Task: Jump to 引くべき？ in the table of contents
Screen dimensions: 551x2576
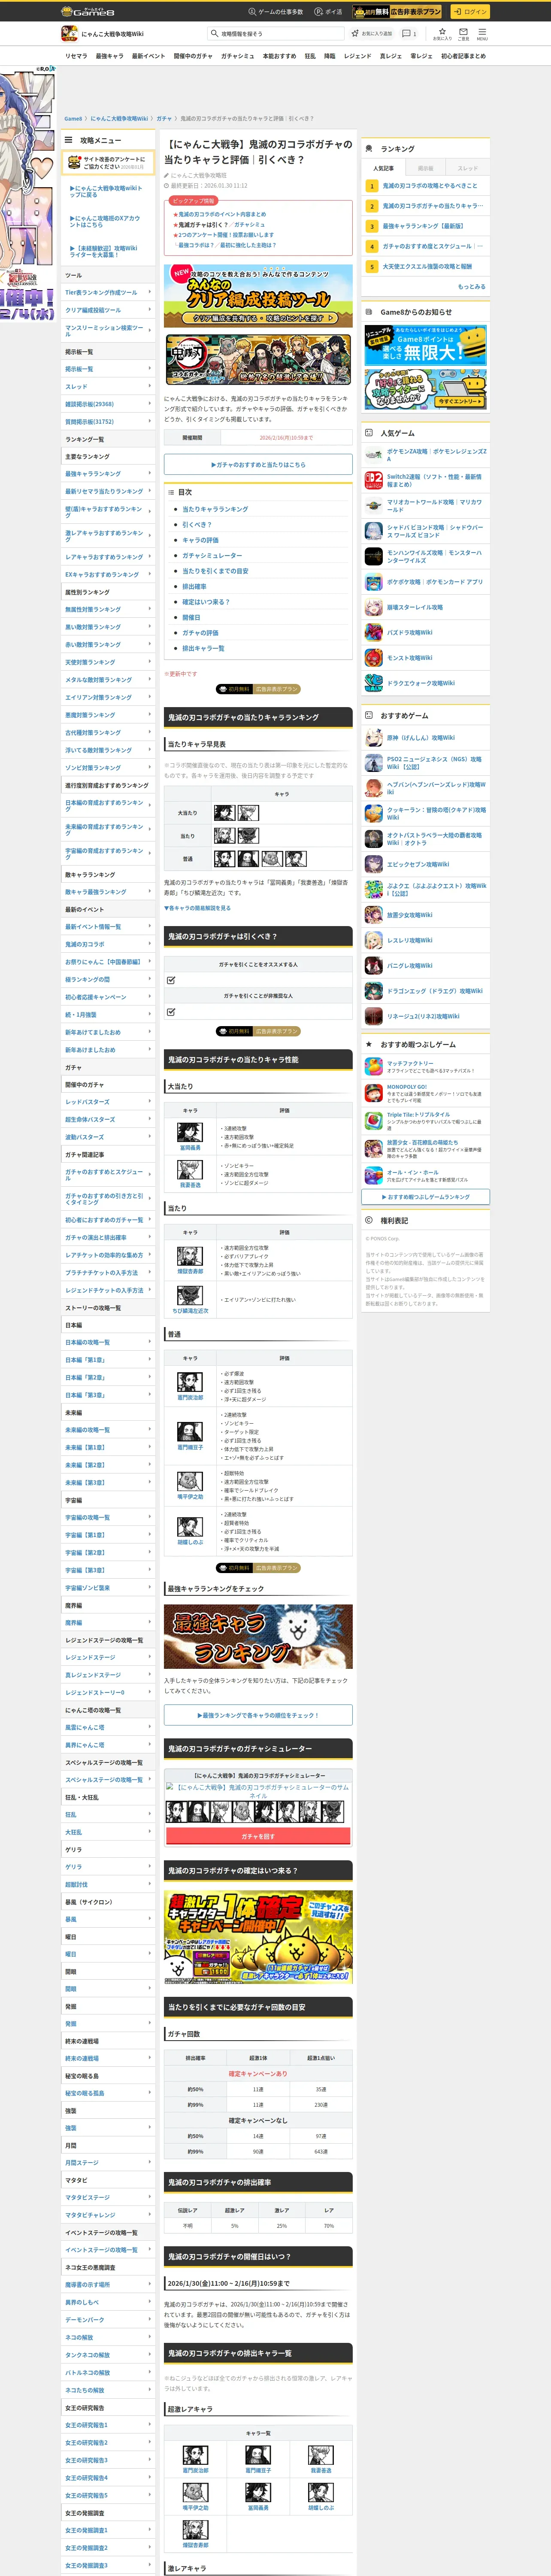Action: 197,525
